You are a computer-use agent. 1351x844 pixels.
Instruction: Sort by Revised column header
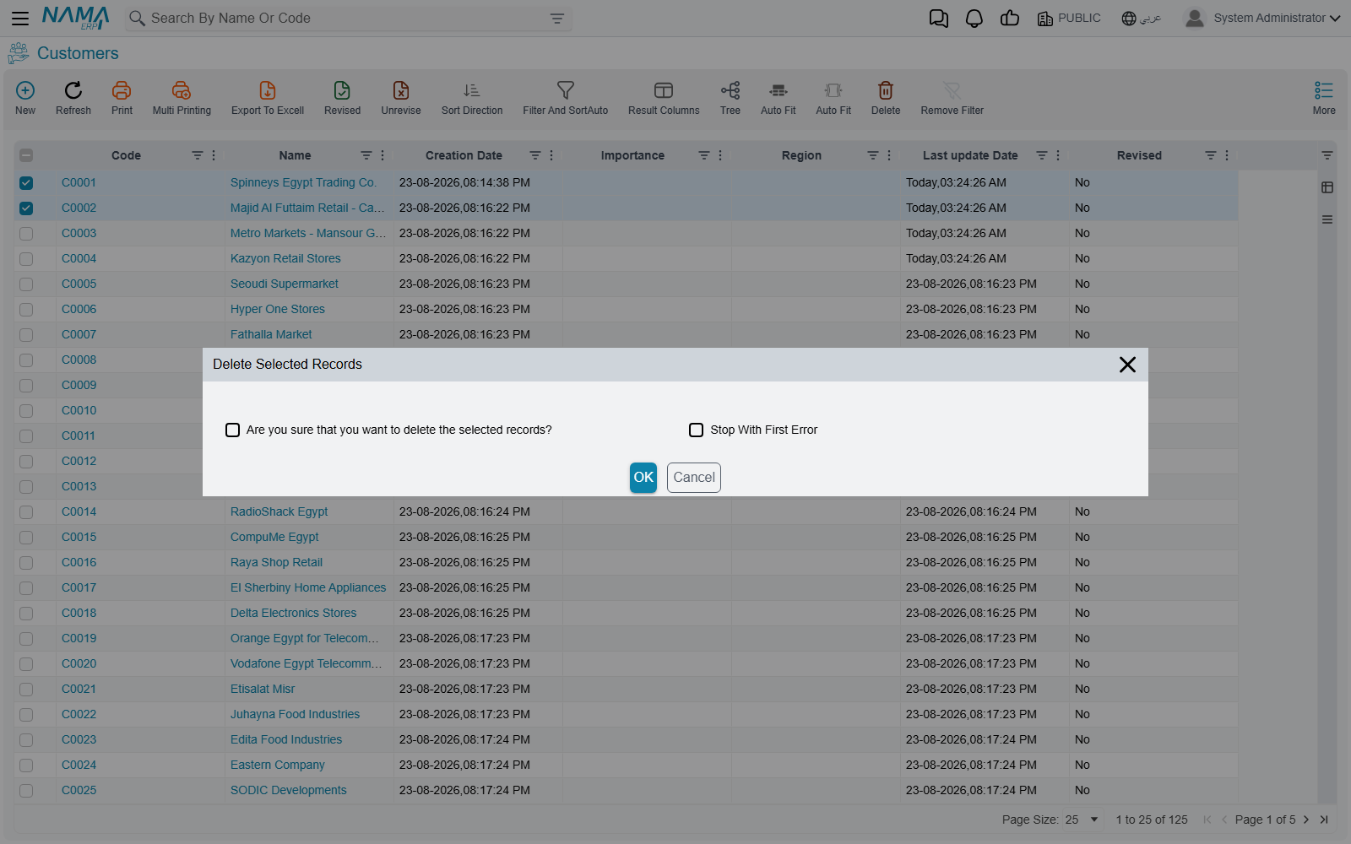[x=1139, y=155]
